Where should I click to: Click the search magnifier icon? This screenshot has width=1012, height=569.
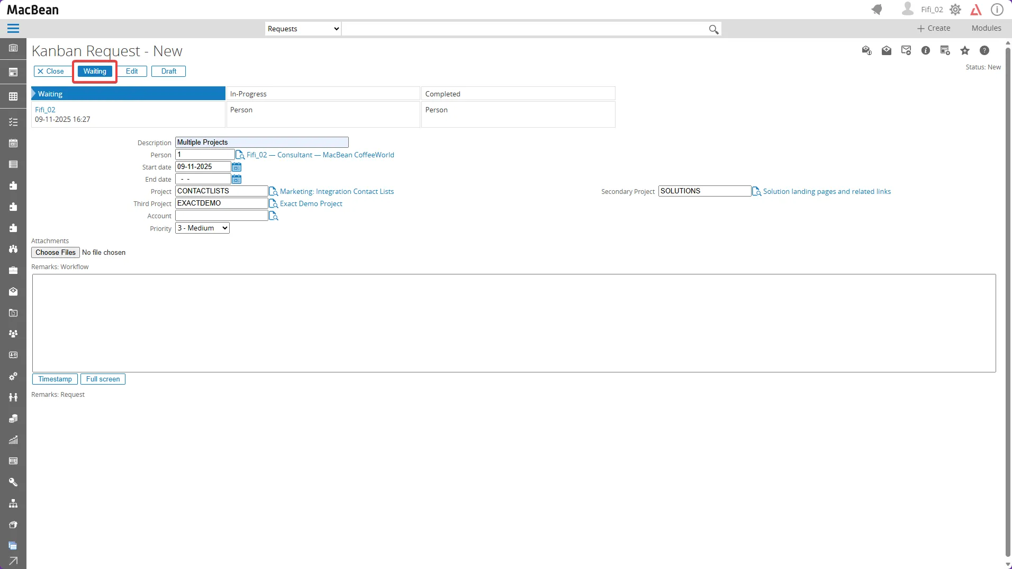click(713, 29)
